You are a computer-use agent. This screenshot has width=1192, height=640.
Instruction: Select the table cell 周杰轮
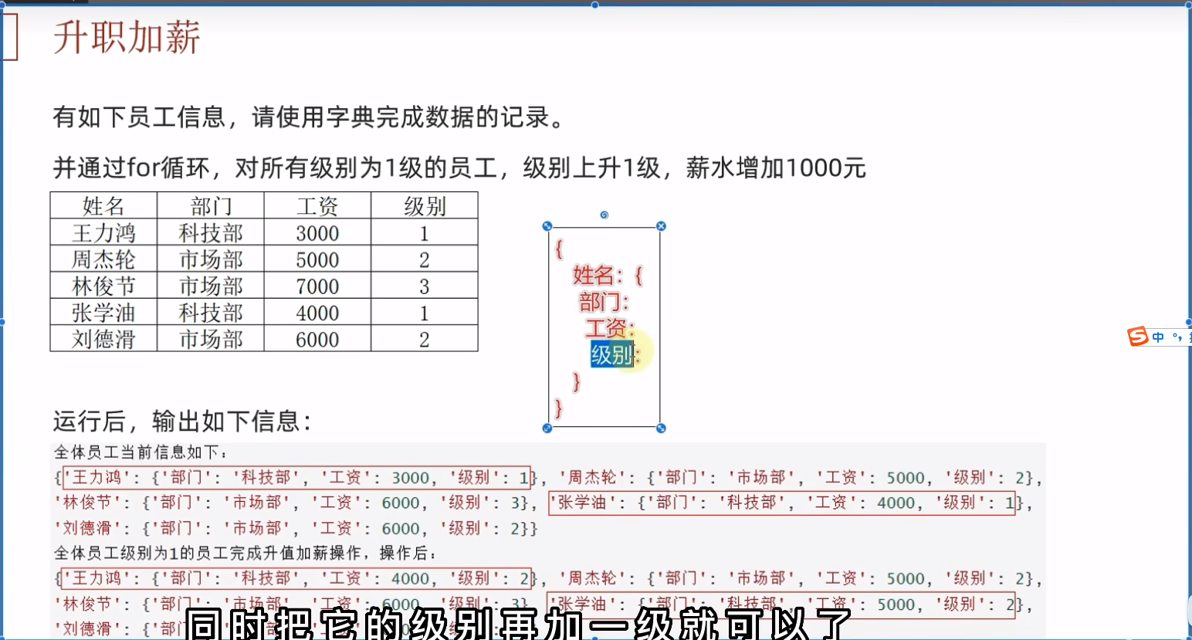pyautogui.click(x=103, y=259)
